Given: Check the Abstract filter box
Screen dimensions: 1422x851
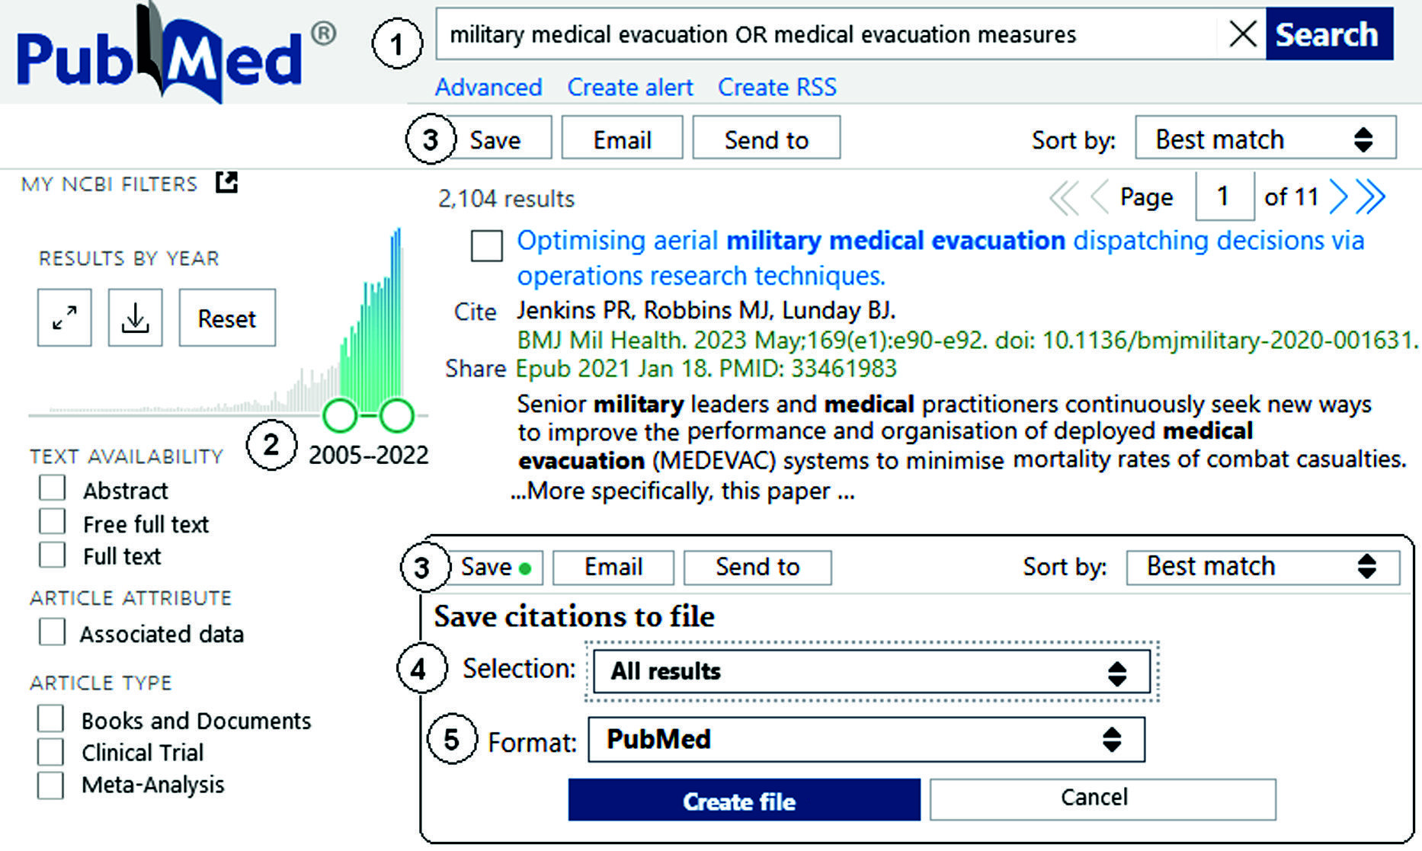Looking at the screenshot, I should click(53, 488).
